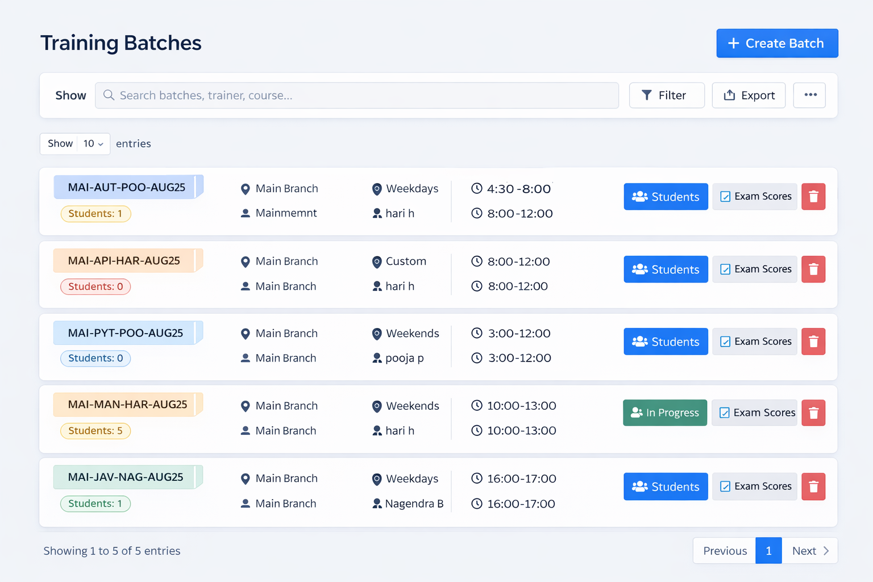The image size is (873, 582).
Task: Open Exam Scores for MAI-MAN-HAR-AUG25
Action: click(755, 413)
